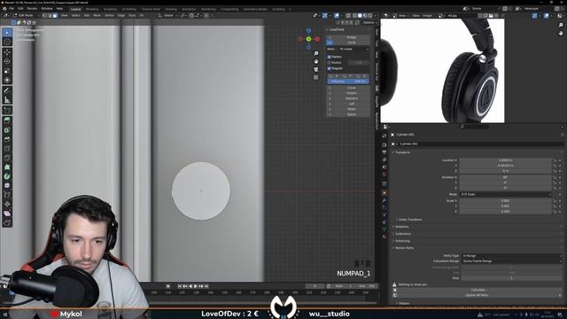Select the Extrude Region tool
Screen dimensions: 567x319
pos(7,121)
